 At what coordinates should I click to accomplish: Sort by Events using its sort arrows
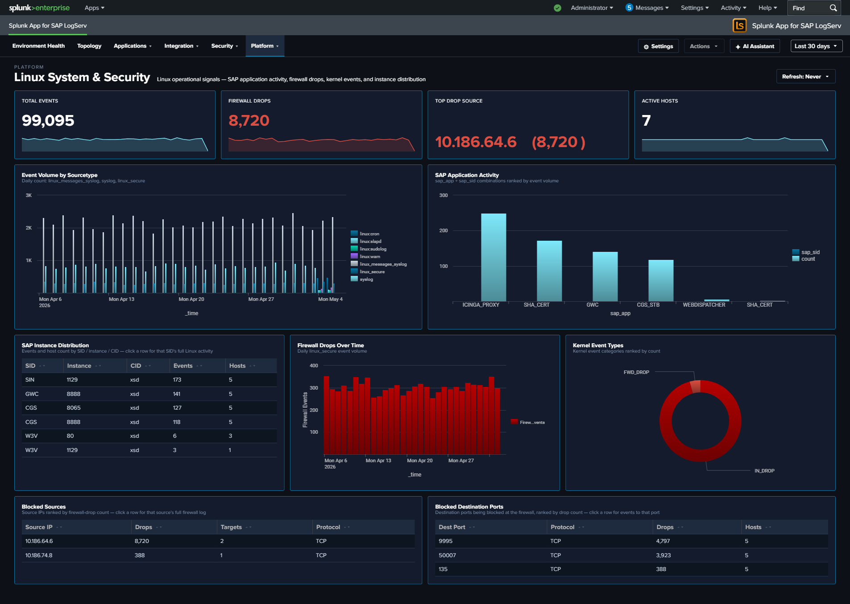click(199, 366)
